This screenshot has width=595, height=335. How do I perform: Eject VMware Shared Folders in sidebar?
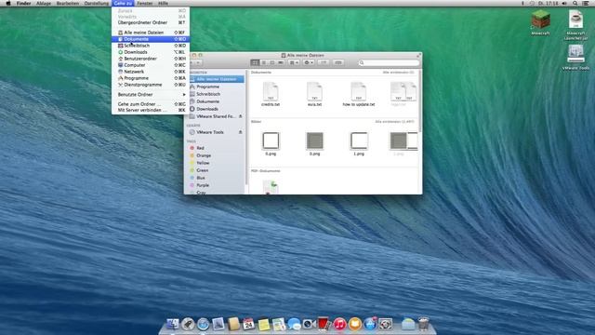point(240,116)
